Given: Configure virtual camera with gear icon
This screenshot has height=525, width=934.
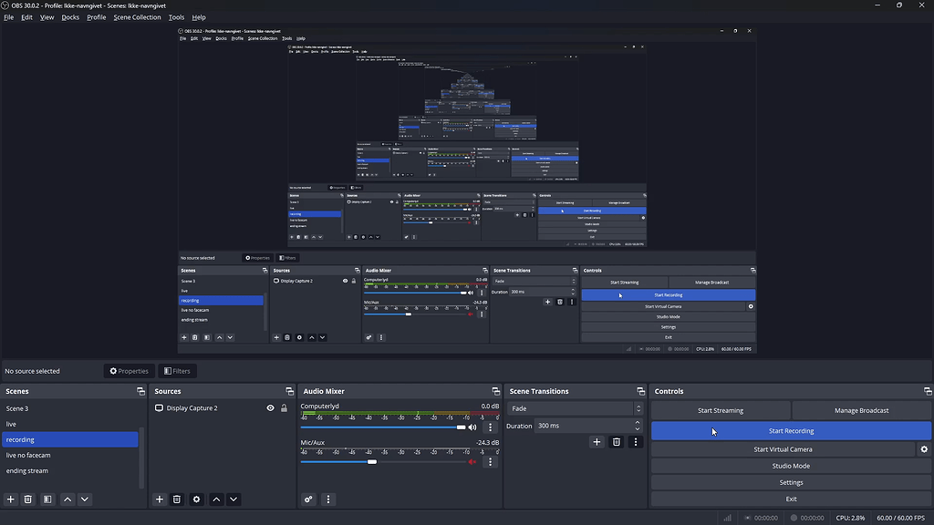Looking at the screenshot, I should coord(924,449).
